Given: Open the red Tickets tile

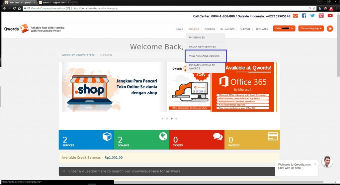Looking at the screenshot, I should click(197, 139).
